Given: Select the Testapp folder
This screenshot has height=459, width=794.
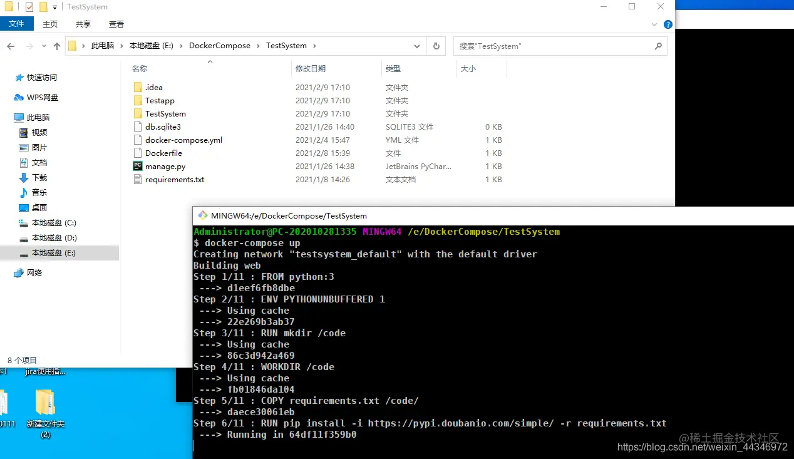Looking at the screenshot, I should click(x=153, y=100).
